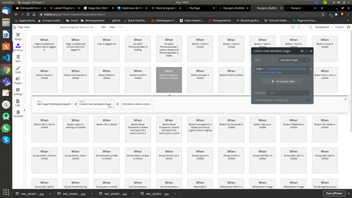Select Step 2 Create a new Uploaded_Image
The image size is (352, 198).
point(96,104)
